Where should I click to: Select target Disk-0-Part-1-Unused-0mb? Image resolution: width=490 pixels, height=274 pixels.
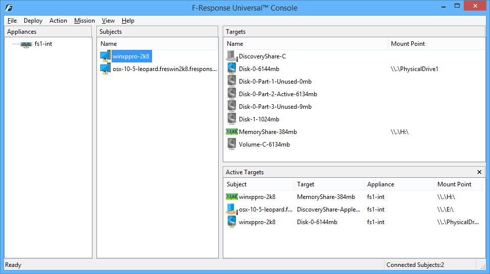point(275,82)
